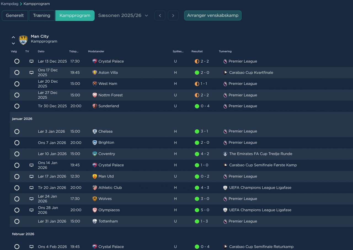Click the Man City club crest icon

[23, 40]
